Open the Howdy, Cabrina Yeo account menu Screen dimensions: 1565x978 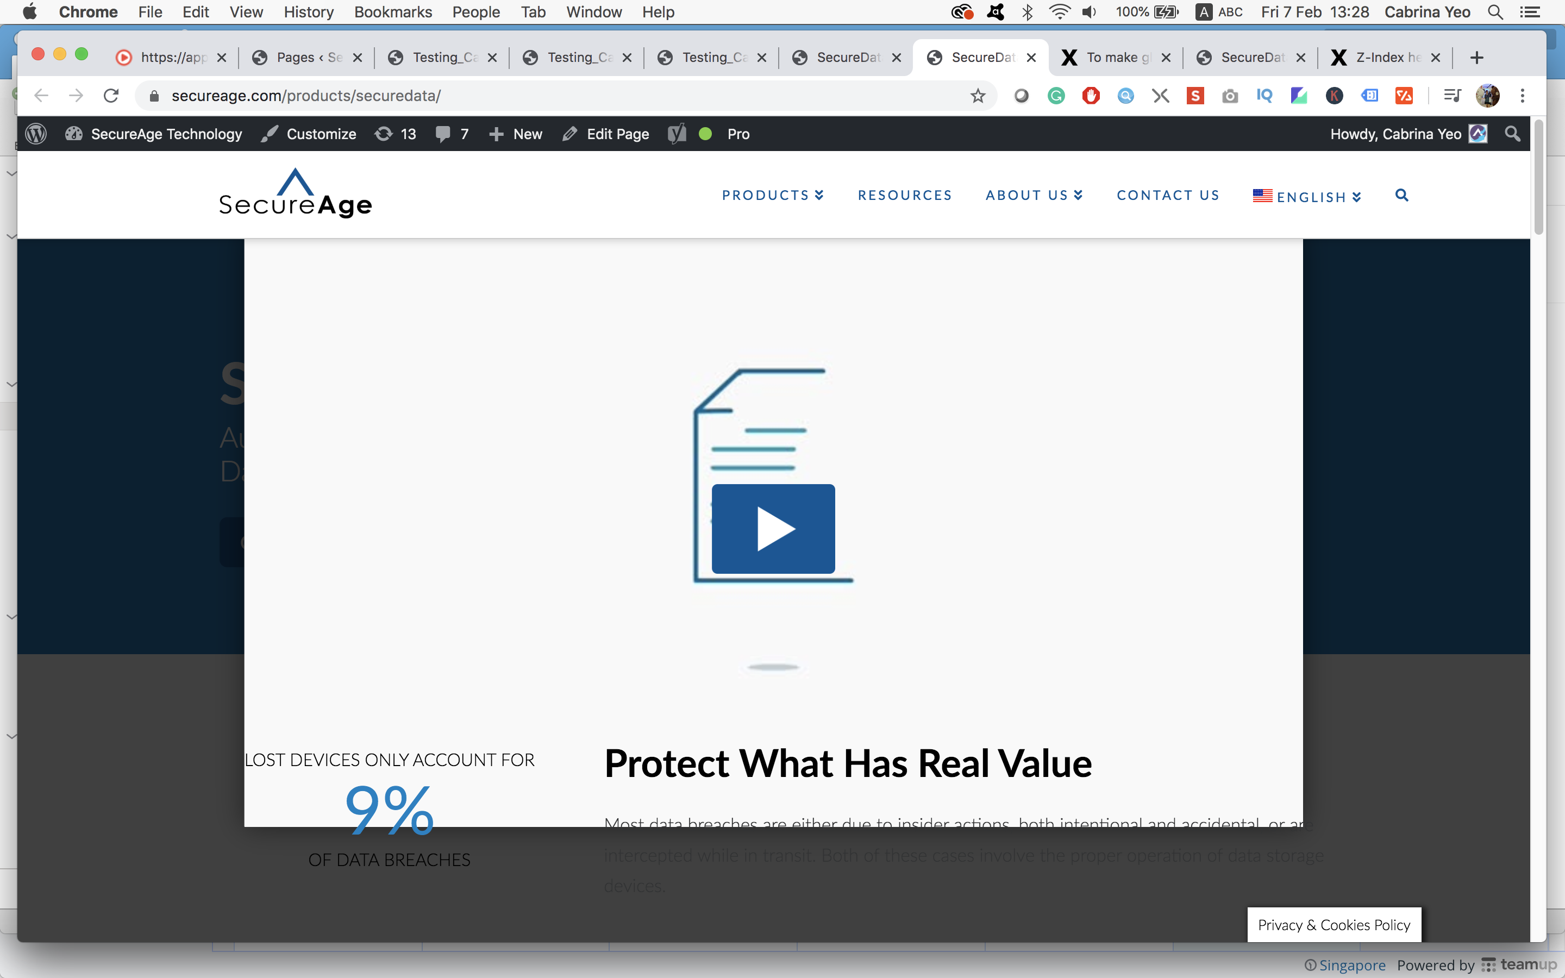click(x=1408, y=134)
